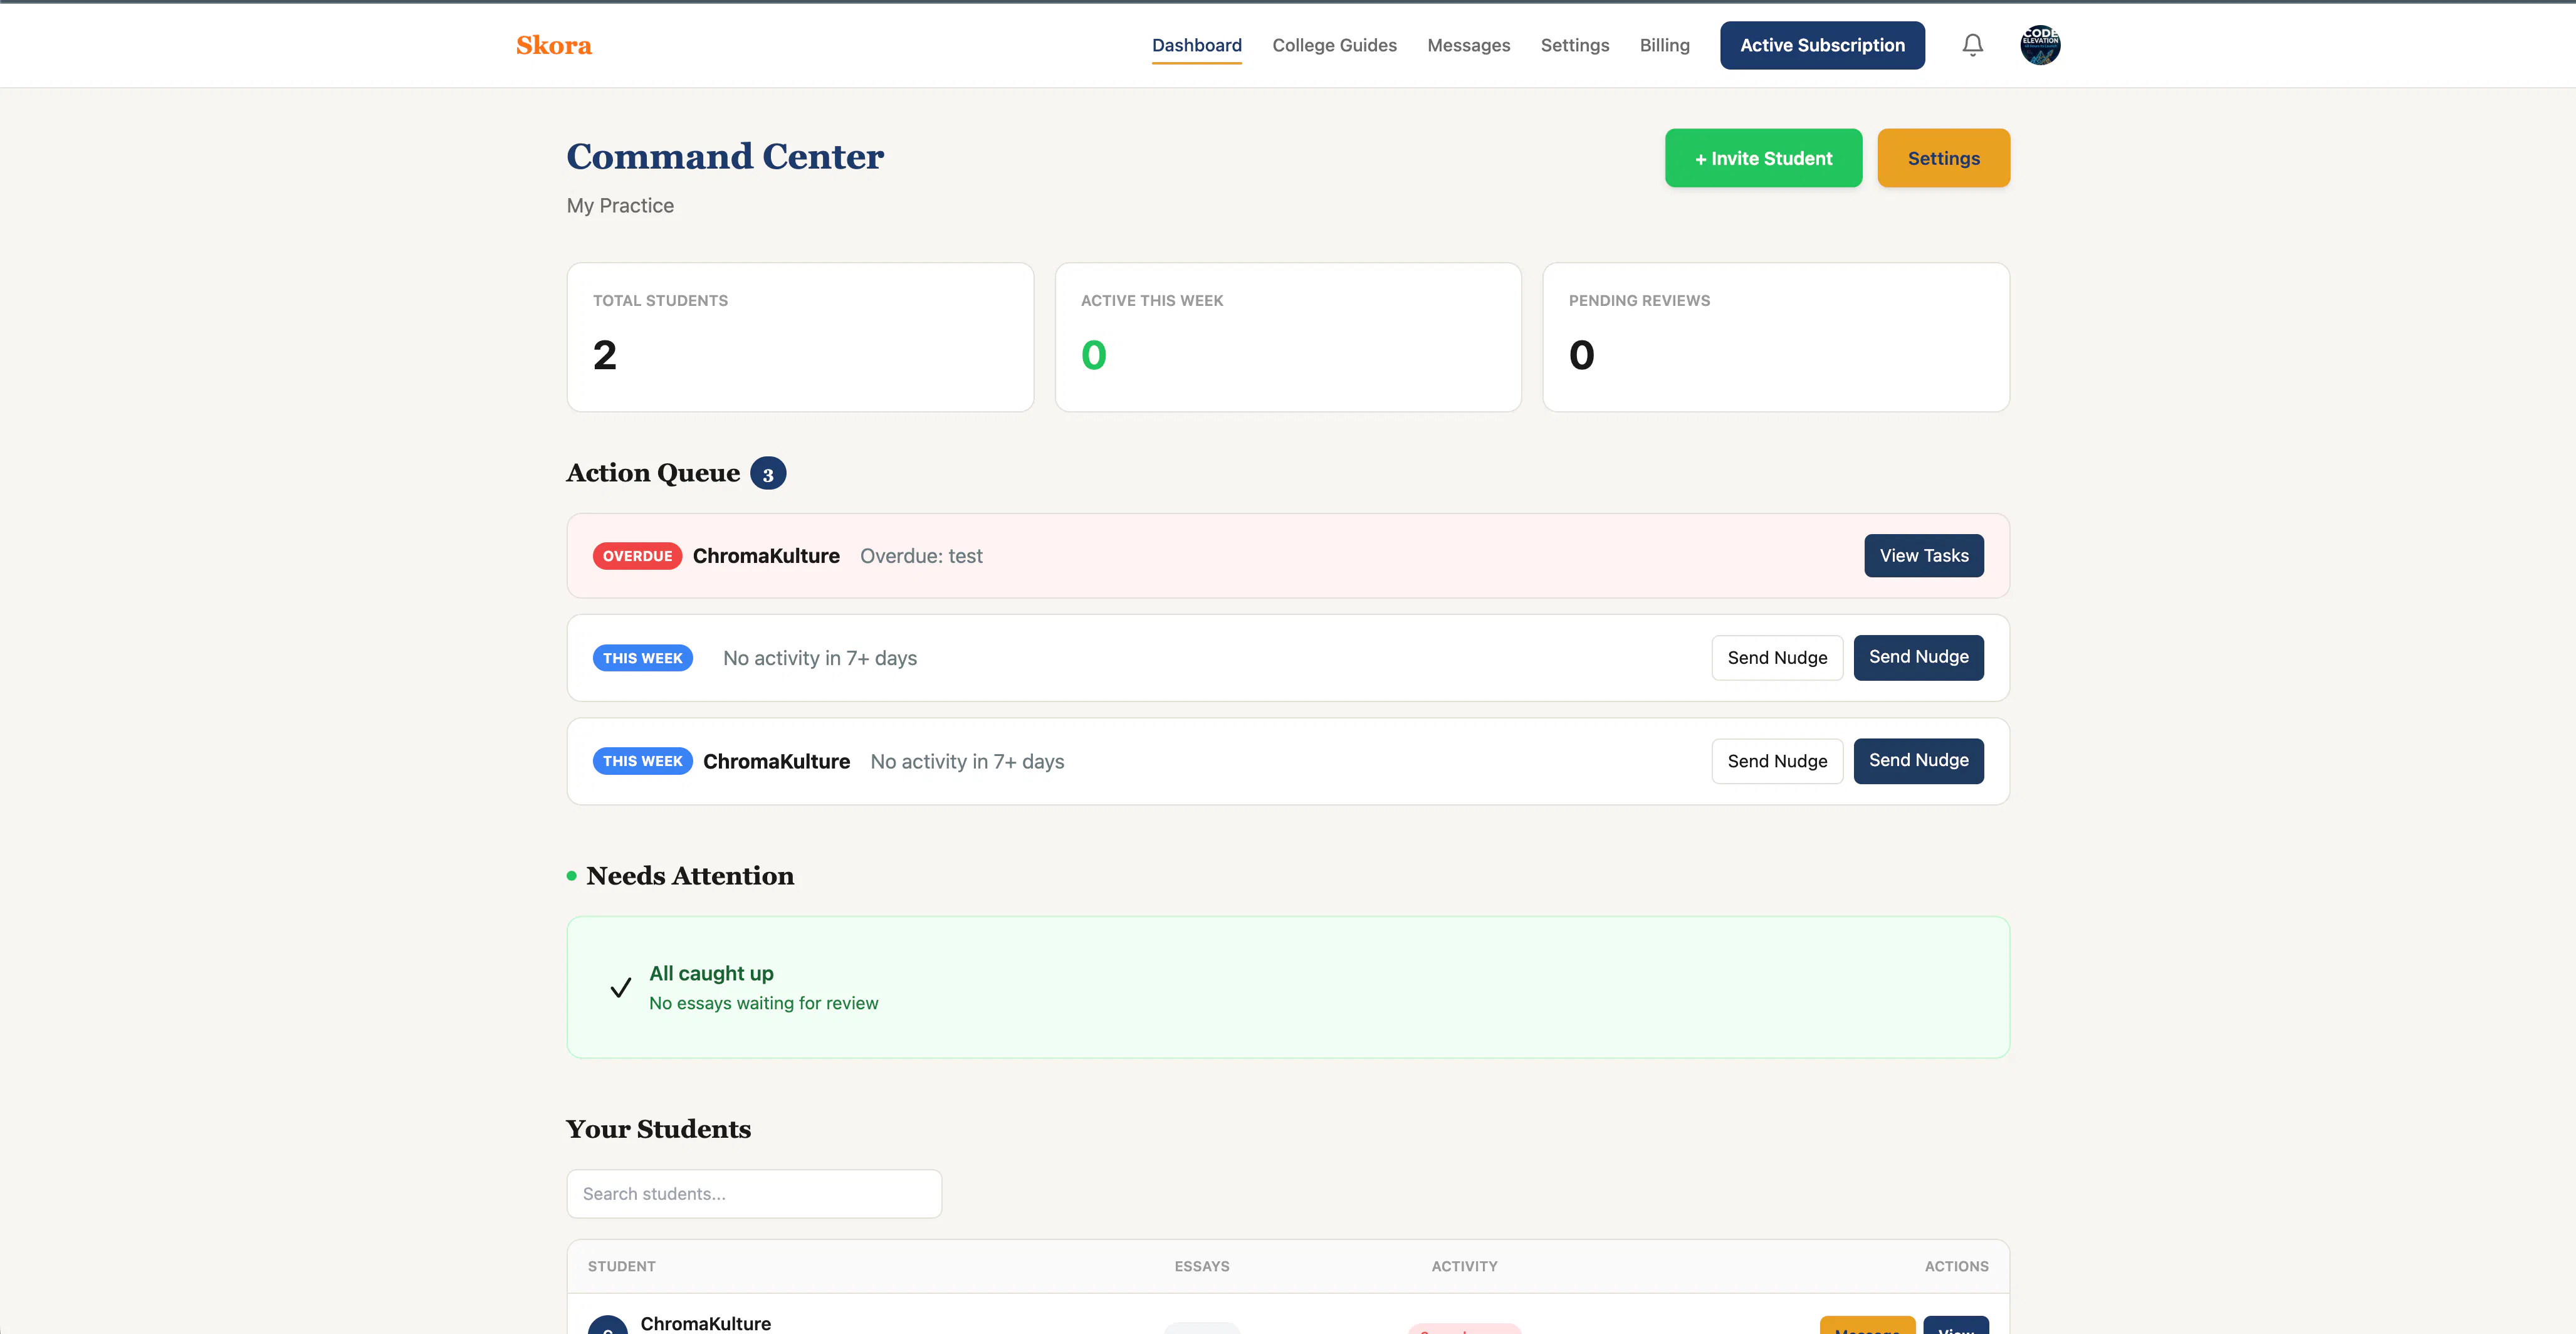Open the notifications bell
The width and height of the screenshot is (2576, 1334).
pos(1972,45)
